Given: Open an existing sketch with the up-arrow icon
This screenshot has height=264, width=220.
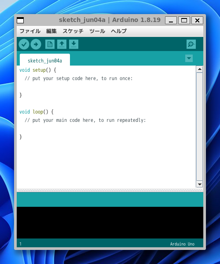Looking at the screenshot, I should [62, 44].
